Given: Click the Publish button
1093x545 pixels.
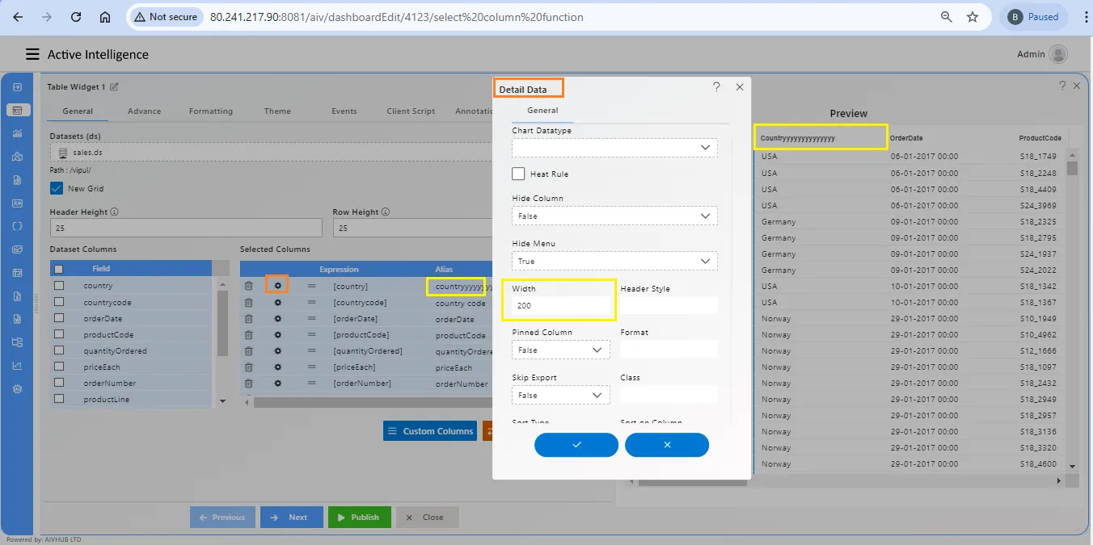Looking at the screenshot, I should tap(360, 517).
